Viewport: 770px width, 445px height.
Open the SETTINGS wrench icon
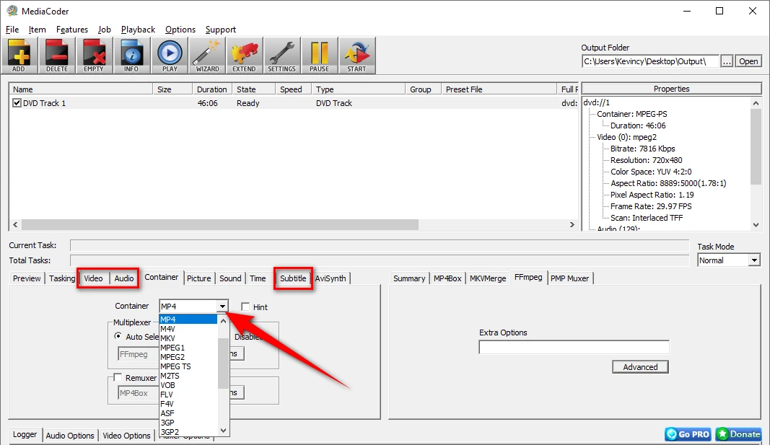point(282,56)
